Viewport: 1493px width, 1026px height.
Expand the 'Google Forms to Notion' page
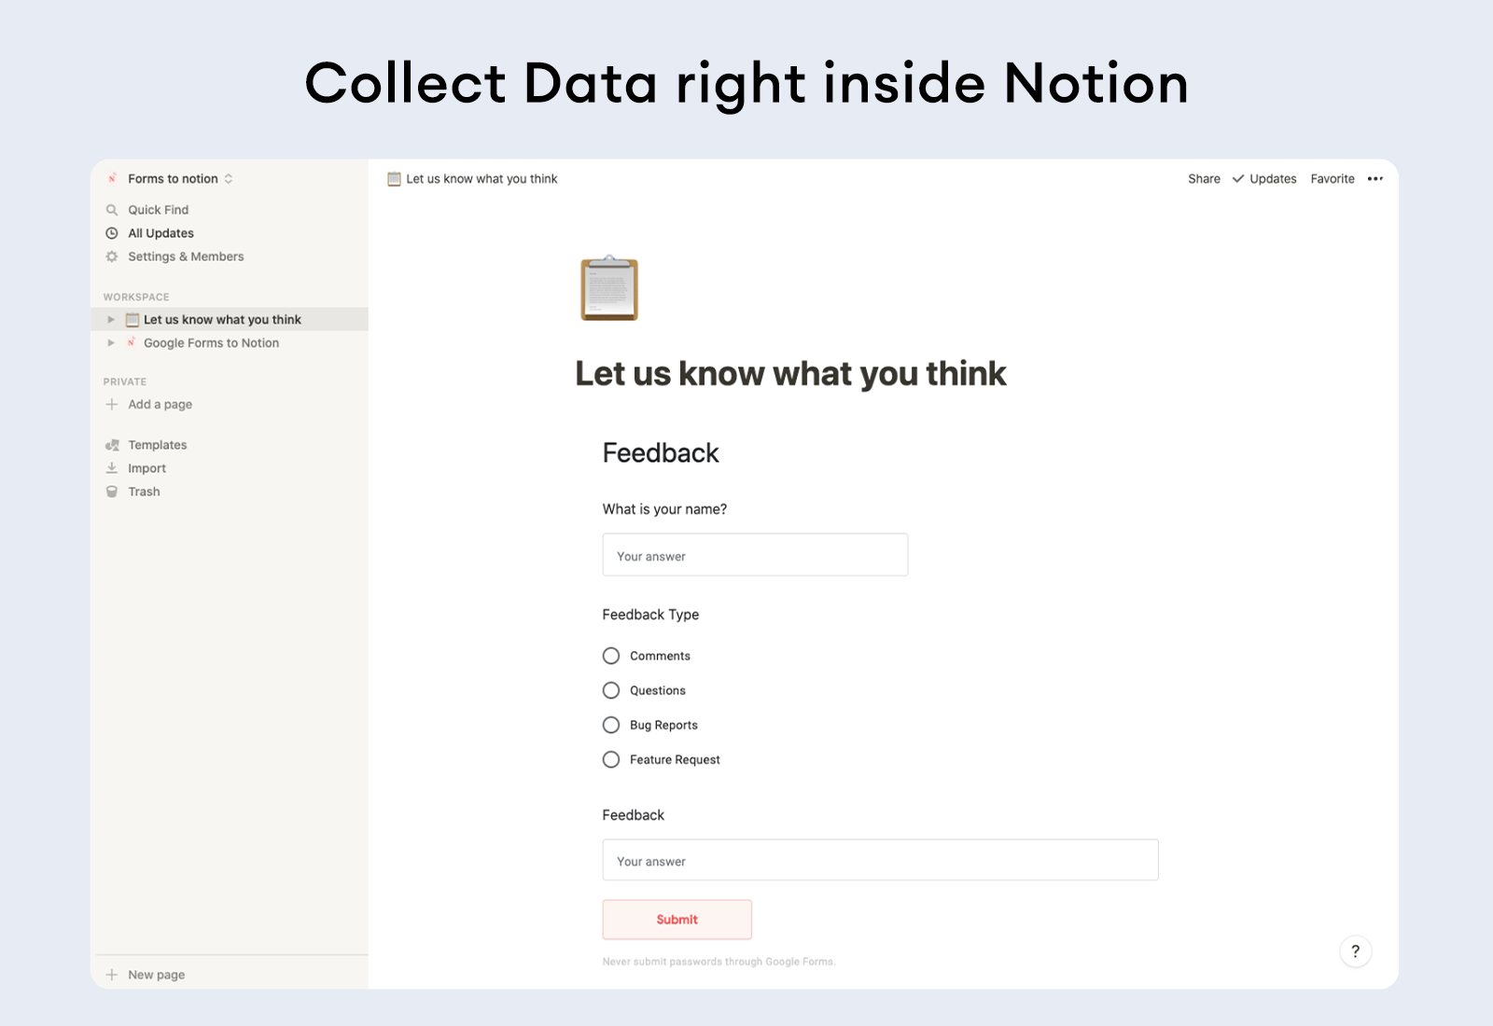point(111,342)
